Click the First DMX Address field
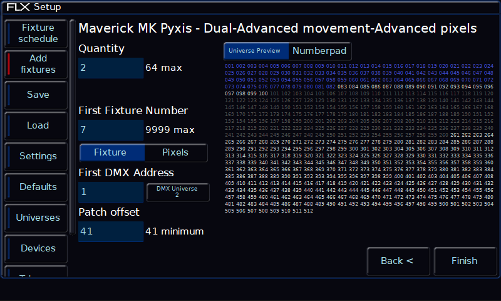This screenshot has height=301, width=501. point(111,192)
